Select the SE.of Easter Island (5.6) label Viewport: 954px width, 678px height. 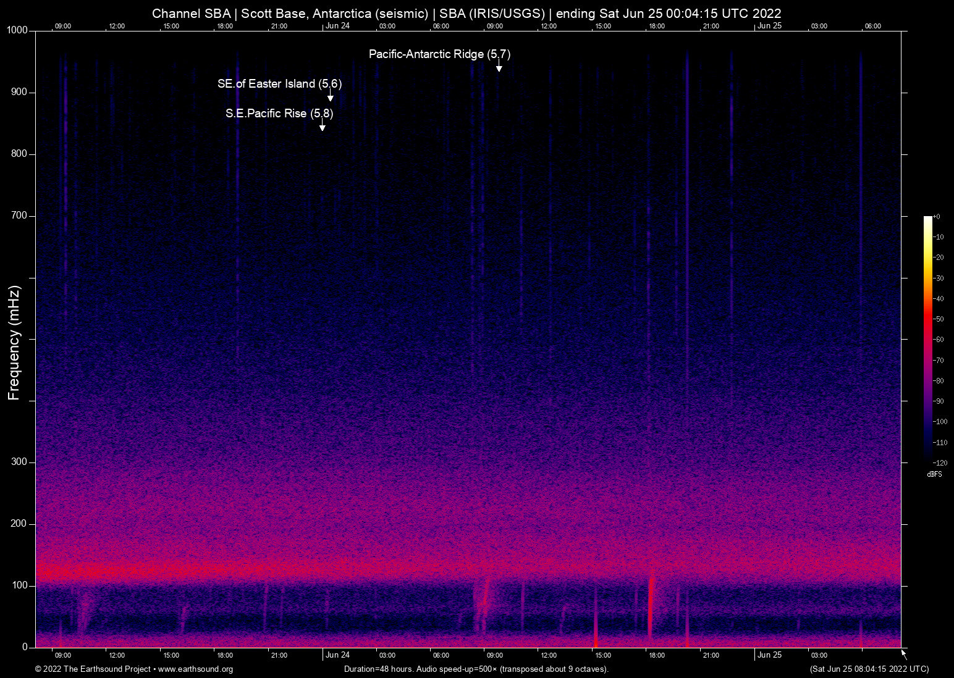279,84
